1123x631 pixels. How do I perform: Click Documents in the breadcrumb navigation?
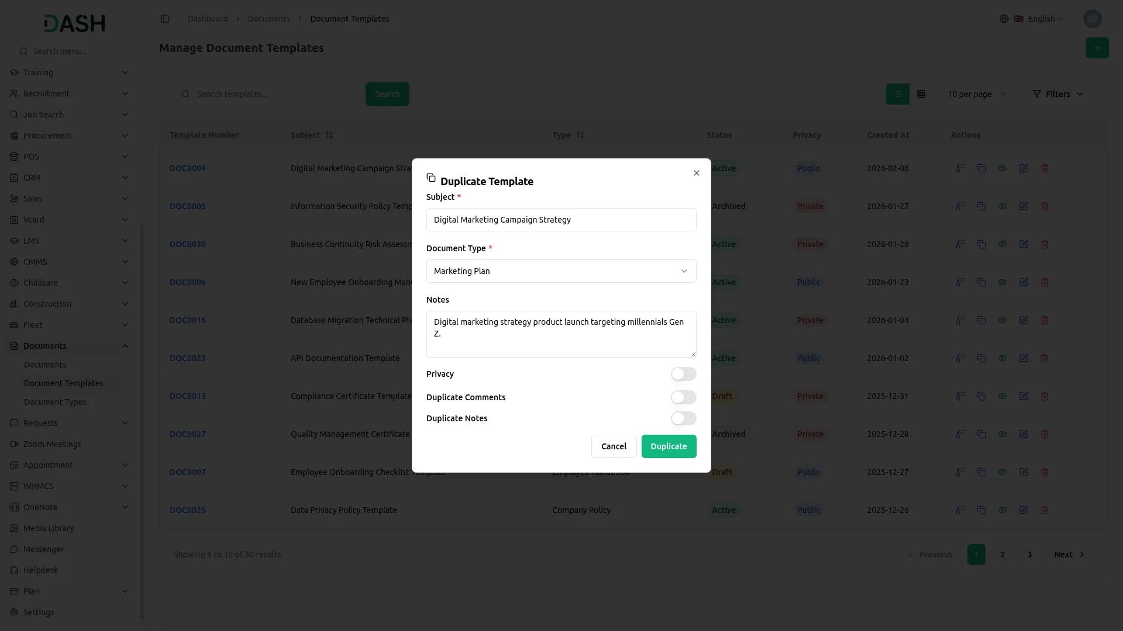pos(268,18)
